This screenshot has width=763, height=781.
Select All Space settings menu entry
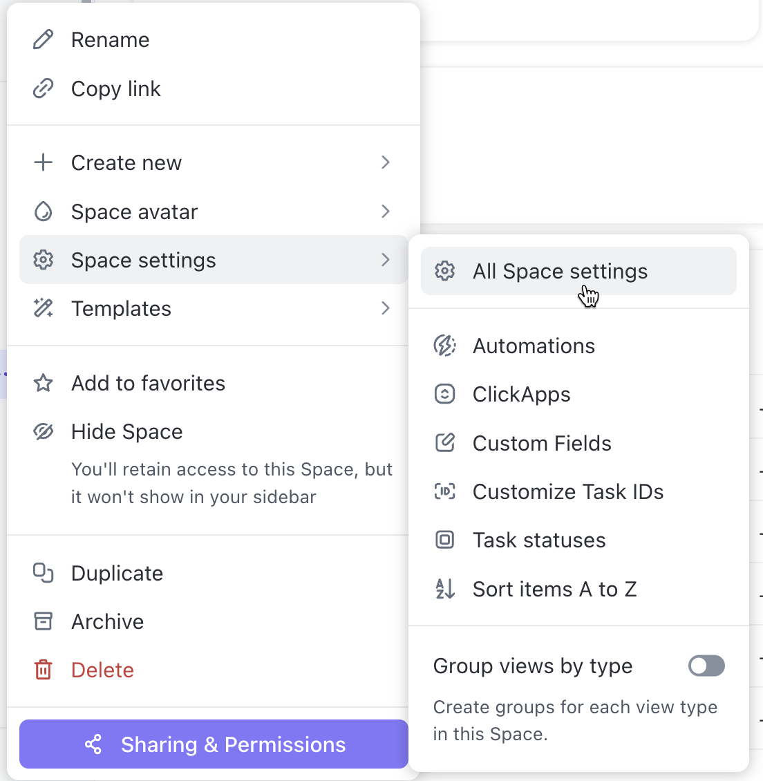point(578,271)
